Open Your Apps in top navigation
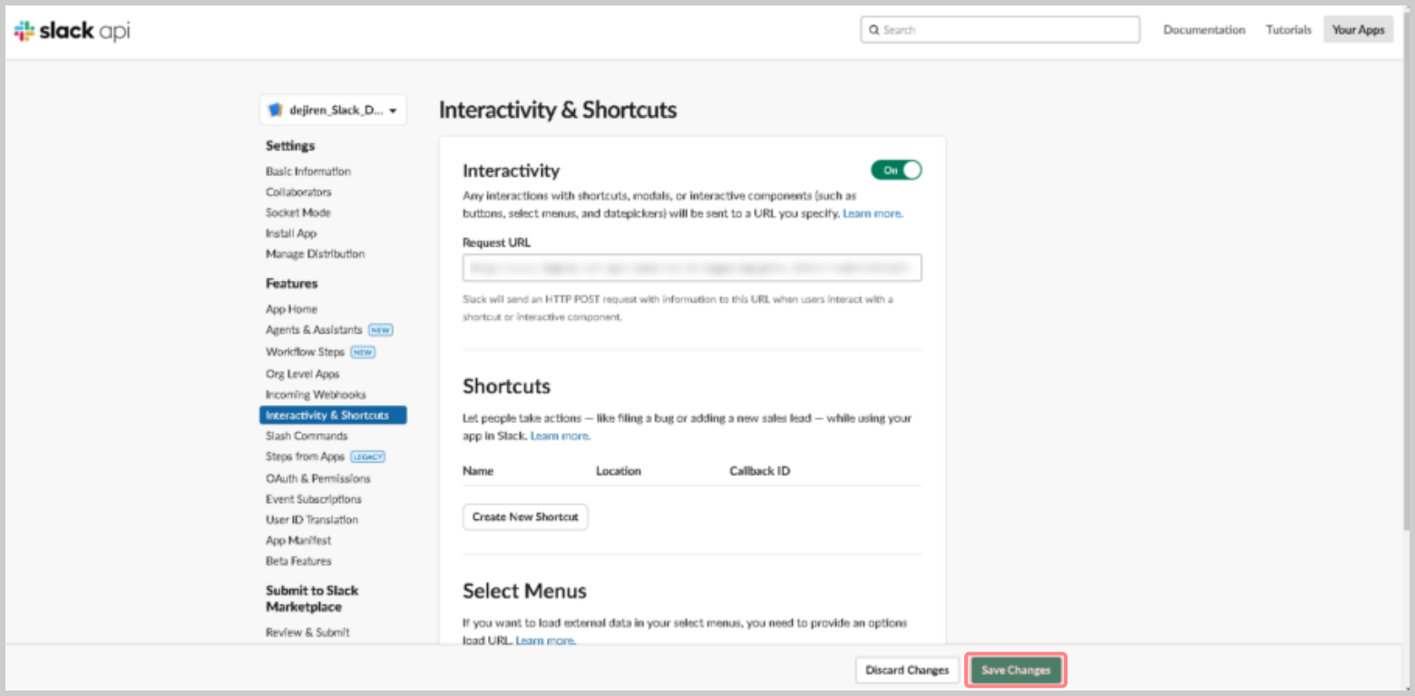Screen dimensions: 1415x696 pyautogui.click(x=1358, y=30)
